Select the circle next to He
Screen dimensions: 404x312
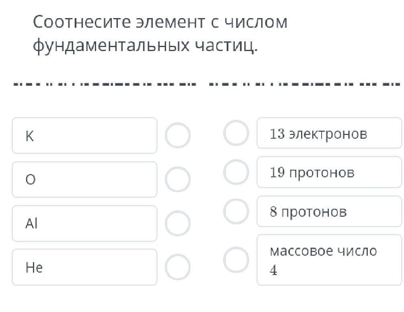(177, 267)
